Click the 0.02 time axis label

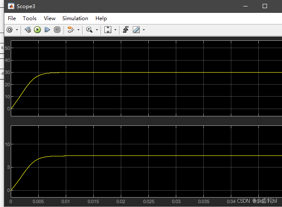point(121,201)
